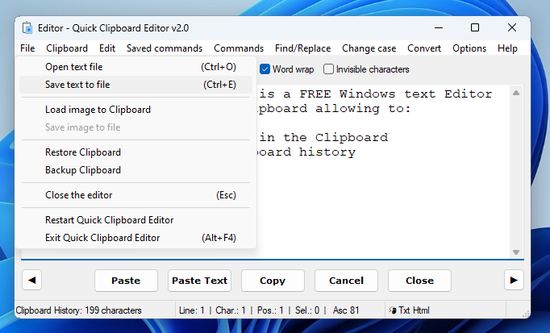This screenshot has width=550, height=333.
Task: Select Restart Quick Clipboard Editor
Action: tap(135, 220)
